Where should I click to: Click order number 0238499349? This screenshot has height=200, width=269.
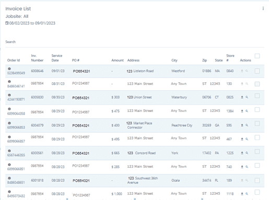[16, 73]
